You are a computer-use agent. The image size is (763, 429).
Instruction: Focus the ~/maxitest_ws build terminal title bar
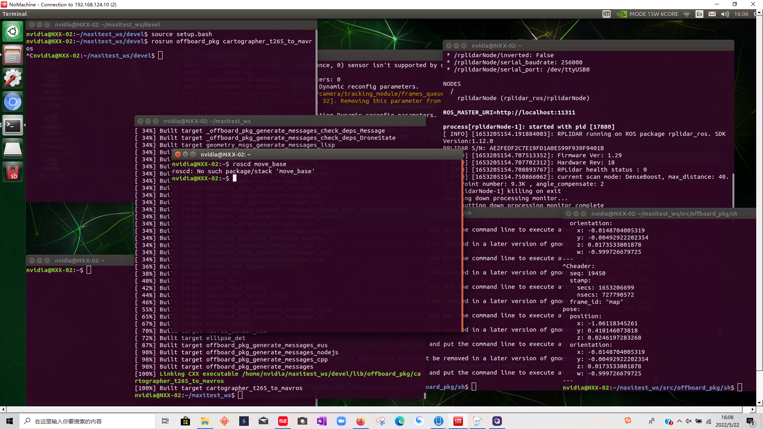(280, 121)
